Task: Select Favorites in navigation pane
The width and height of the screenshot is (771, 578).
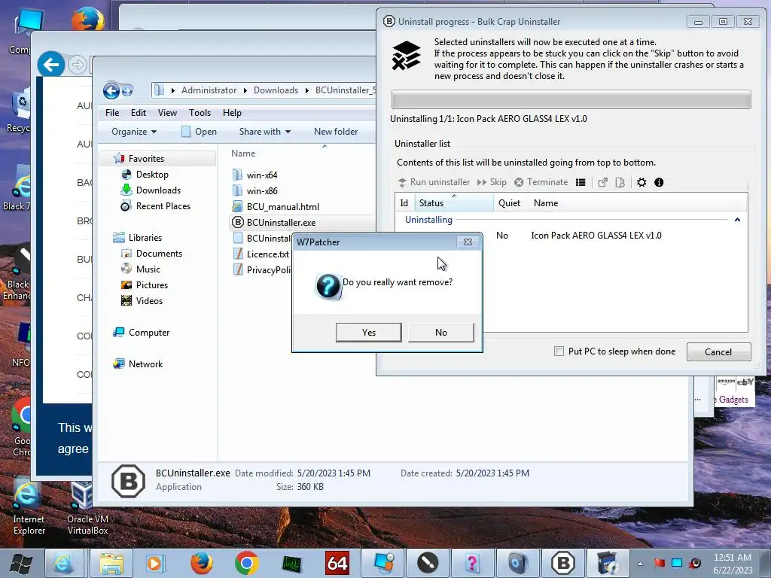Action: pos(146,158)
